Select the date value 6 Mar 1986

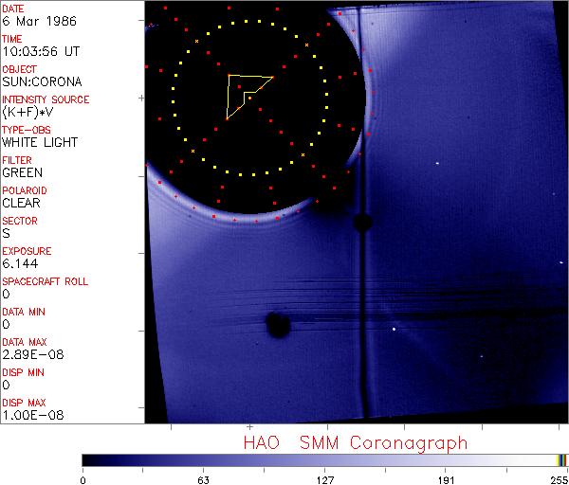pyautogui.click(x=30, y=21)
